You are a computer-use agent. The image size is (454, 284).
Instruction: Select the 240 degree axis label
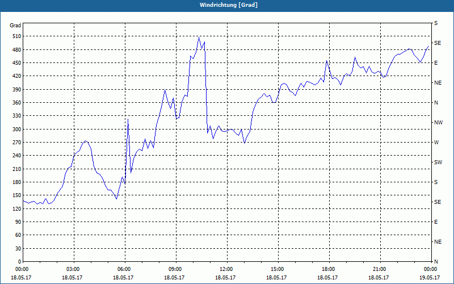pos(17,156)
